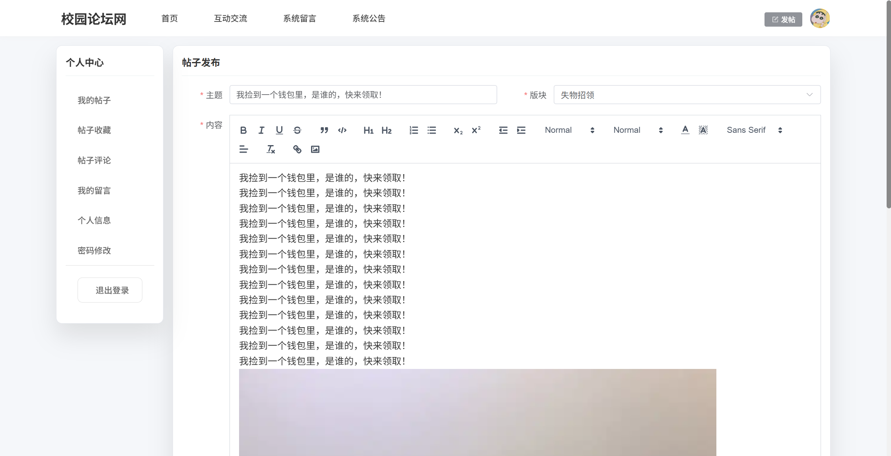The image size is (891, 456).
Task: Insert an image into the content
Action: click(x=315, y=149)
